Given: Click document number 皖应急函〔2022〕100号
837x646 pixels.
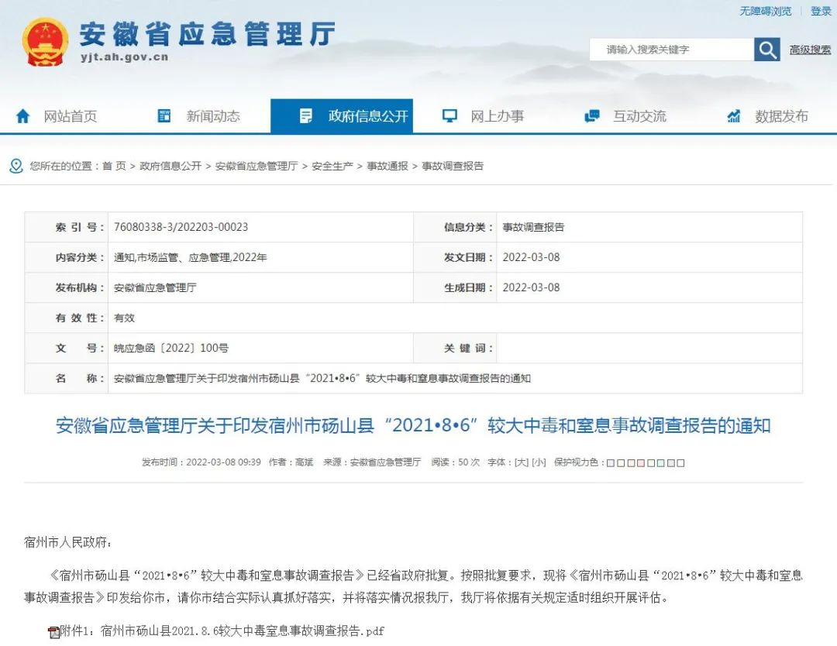Looking at the screenshot, I should point(171,349).
